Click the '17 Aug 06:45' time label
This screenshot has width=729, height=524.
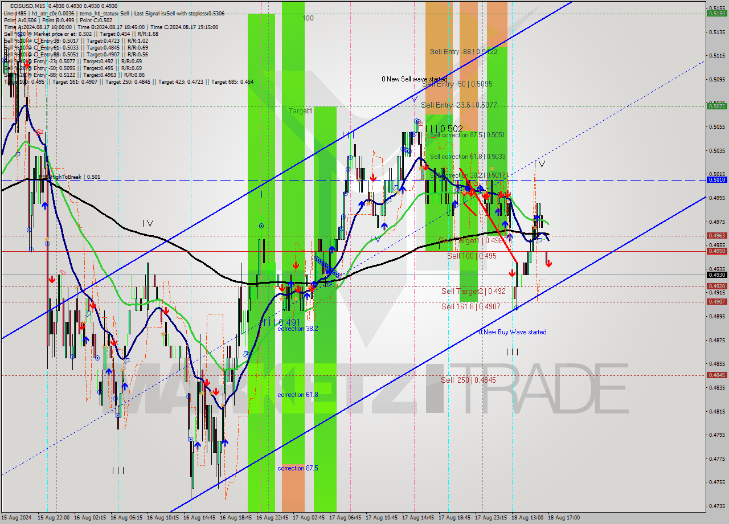(x=345, y=518)
